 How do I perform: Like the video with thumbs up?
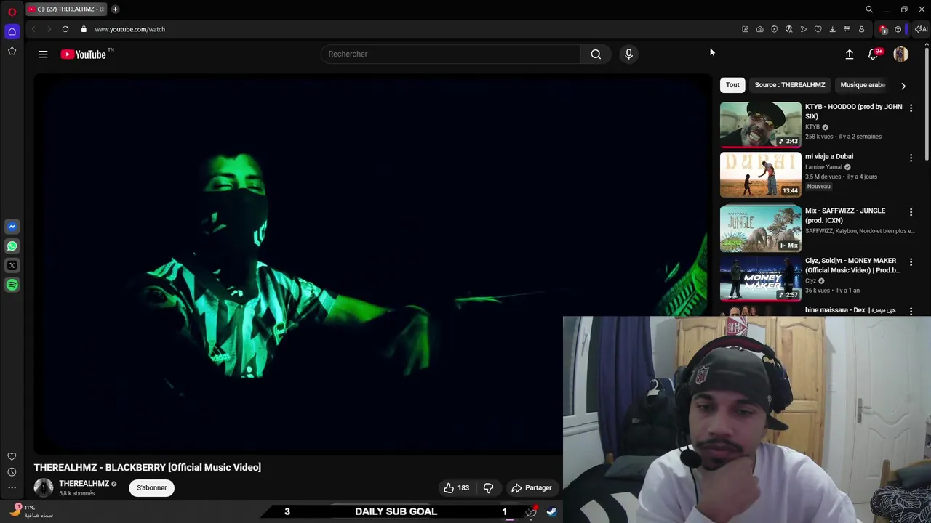(x=456, y=487)
